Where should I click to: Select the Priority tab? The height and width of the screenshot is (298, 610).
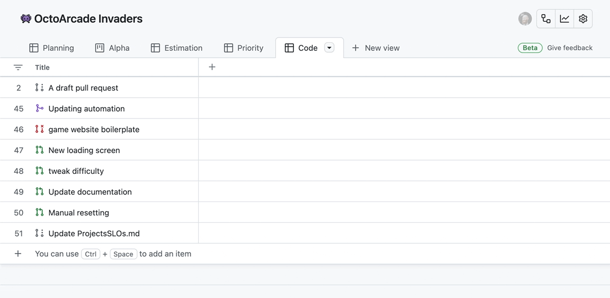click(x=243, y=47)
